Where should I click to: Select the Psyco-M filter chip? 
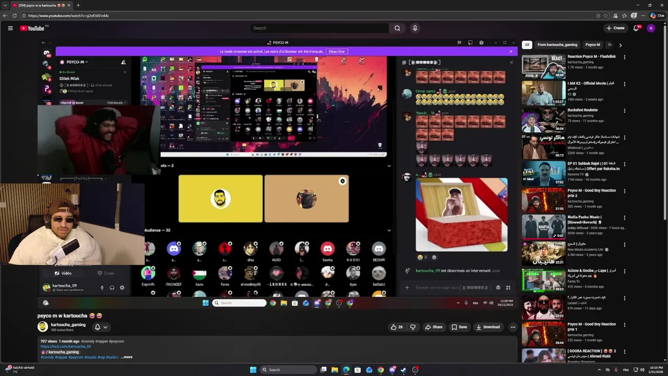point(592,45)
